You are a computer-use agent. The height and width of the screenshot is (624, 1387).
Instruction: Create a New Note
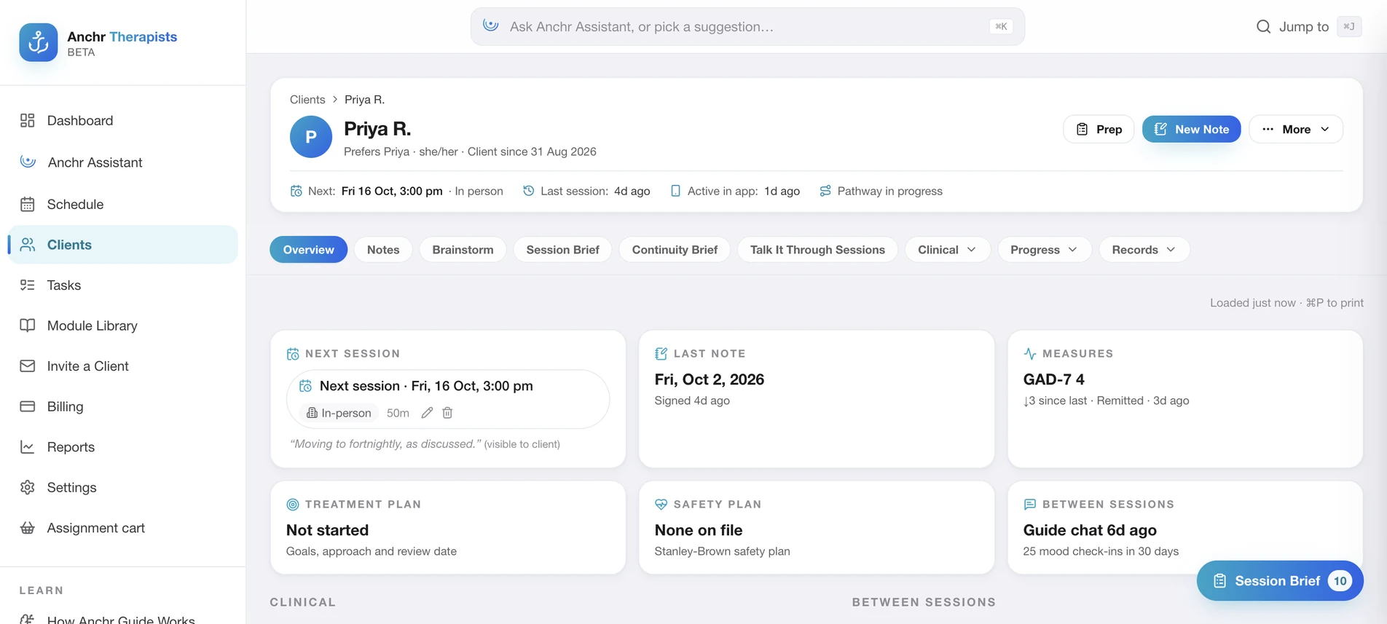(1191, 129)
